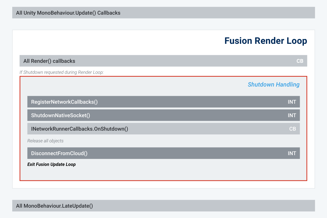
Task: Select the gray DisconnectFromCloud() bar
Action: click(136, 153)
